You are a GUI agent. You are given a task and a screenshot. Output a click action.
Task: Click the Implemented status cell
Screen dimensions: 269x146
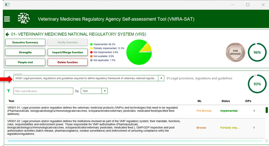(229, 111)
